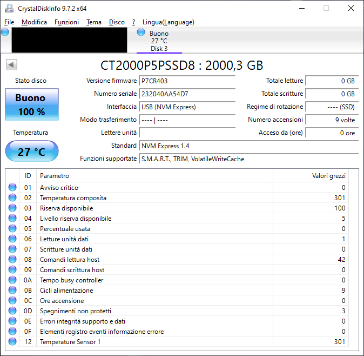Click the status orb for Comandi lettura host
The width and height of the screenshot is (364, 356).
[x=12, y=259]
